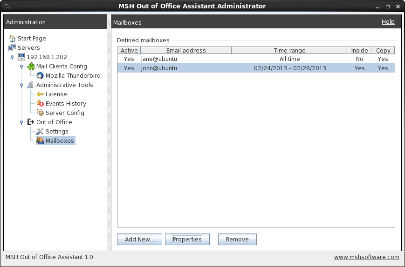Select Out of Office label
The height and width of the screenshot is (267, 405).
coord(54,122)
